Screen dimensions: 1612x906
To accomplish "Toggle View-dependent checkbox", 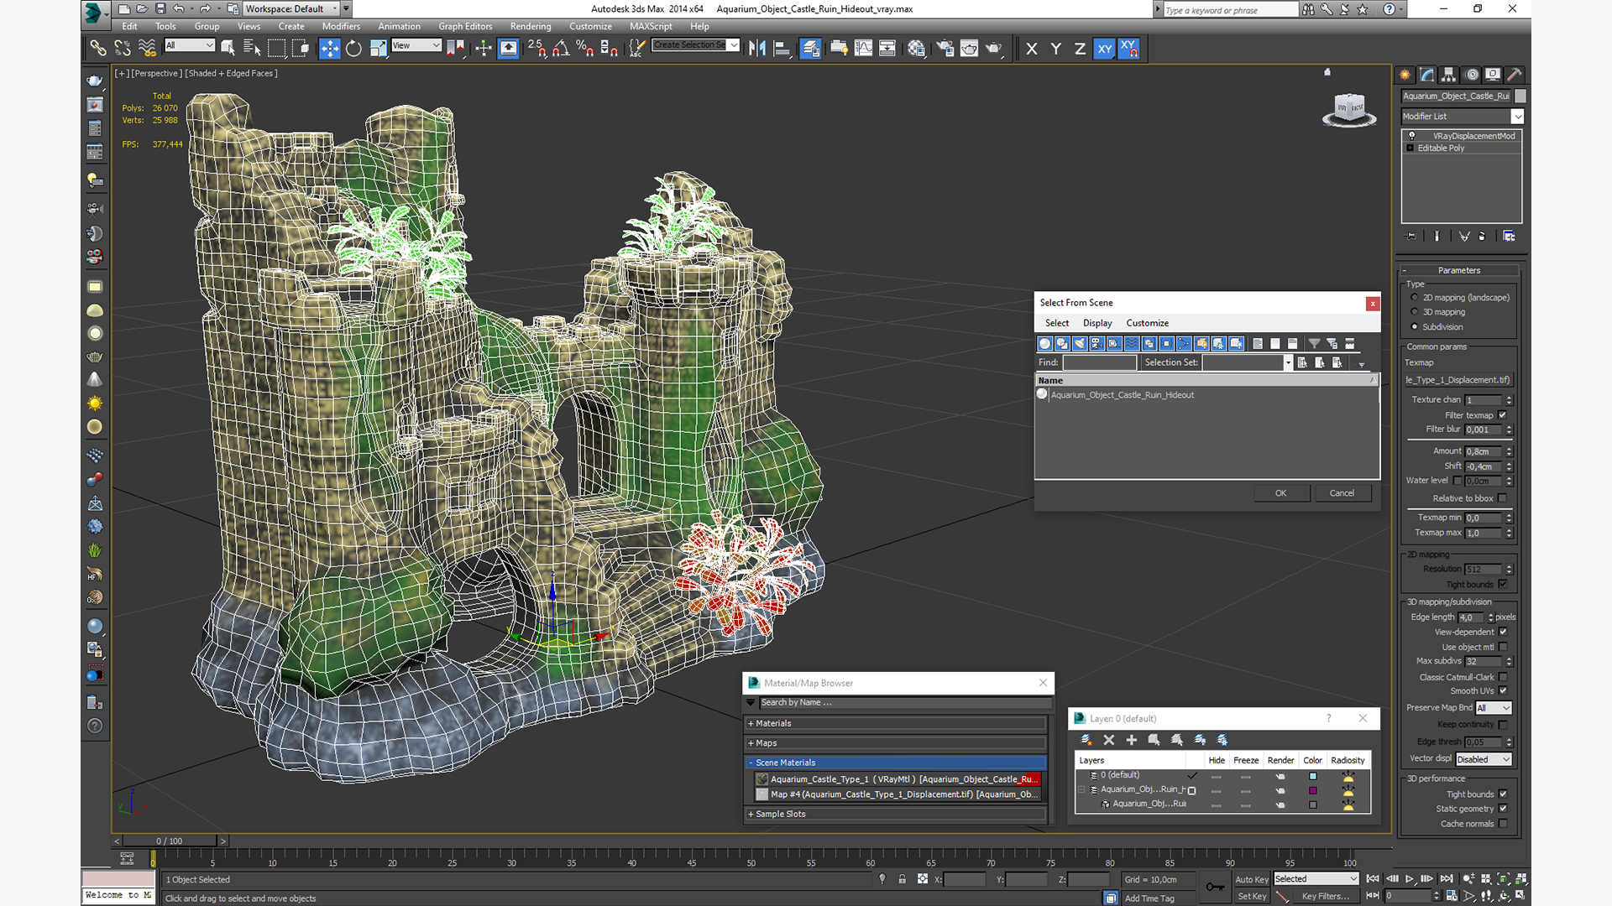I will 1503,632.
